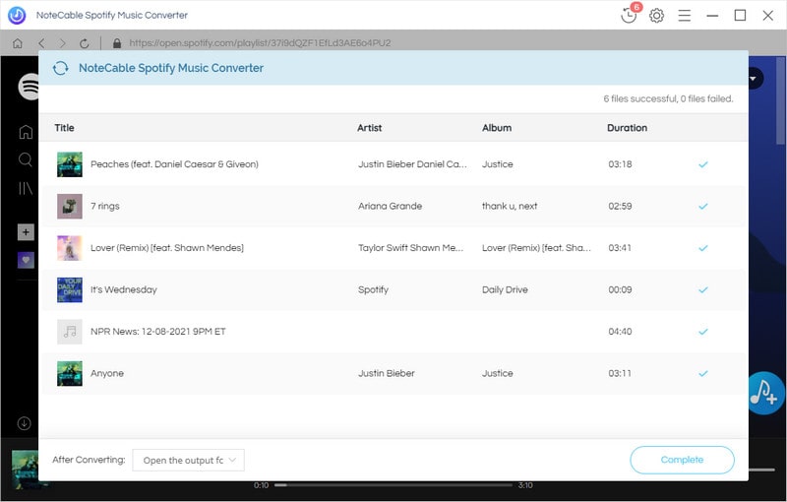Navigate back with the left arrow
Viewport: 787px width, 502px height.
41,43
